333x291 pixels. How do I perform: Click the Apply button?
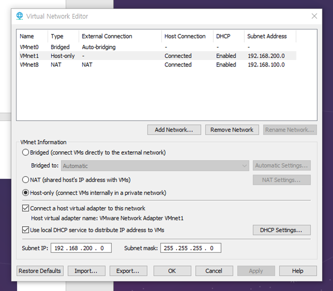tap(256, 271)
